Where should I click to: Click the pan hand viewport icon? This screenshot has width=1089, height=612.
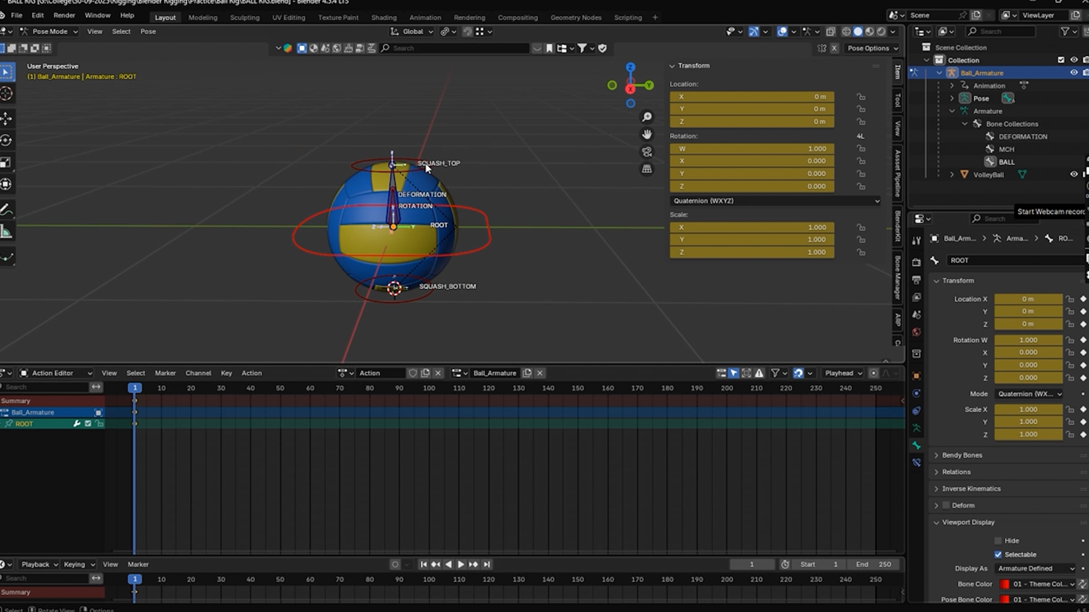[647, 135]
